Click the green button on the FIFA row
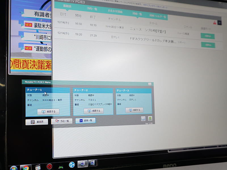227x170 pixels. click(208, 45)
